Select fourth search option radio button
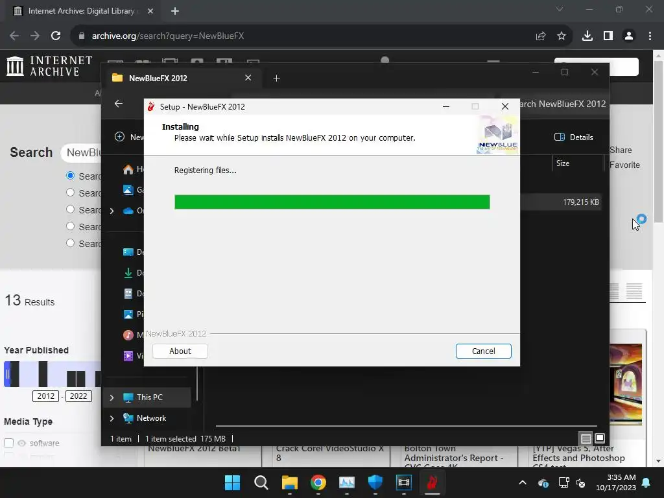The height and width of the screenshot is (498, 664). pos(70,226)
